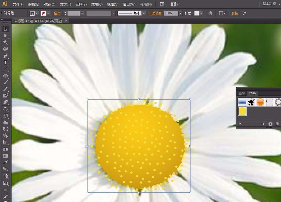Open the align options dropdown
Screen dimensions: 281x202
(x=222, y=13)
